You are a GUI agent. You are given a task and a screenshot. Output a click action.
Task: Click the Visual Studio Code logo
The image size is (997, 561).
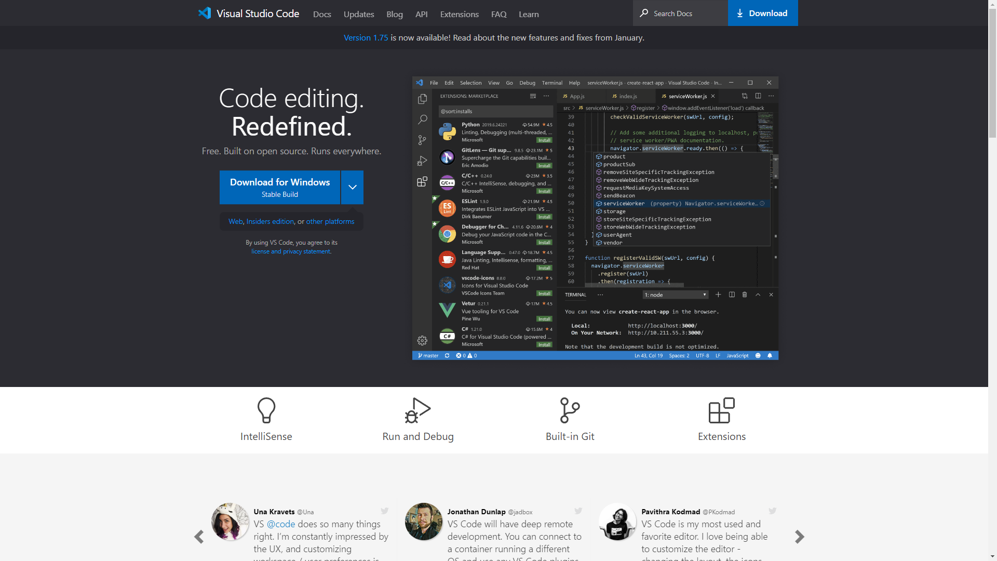pyautogui.click(x=248, y=14)
